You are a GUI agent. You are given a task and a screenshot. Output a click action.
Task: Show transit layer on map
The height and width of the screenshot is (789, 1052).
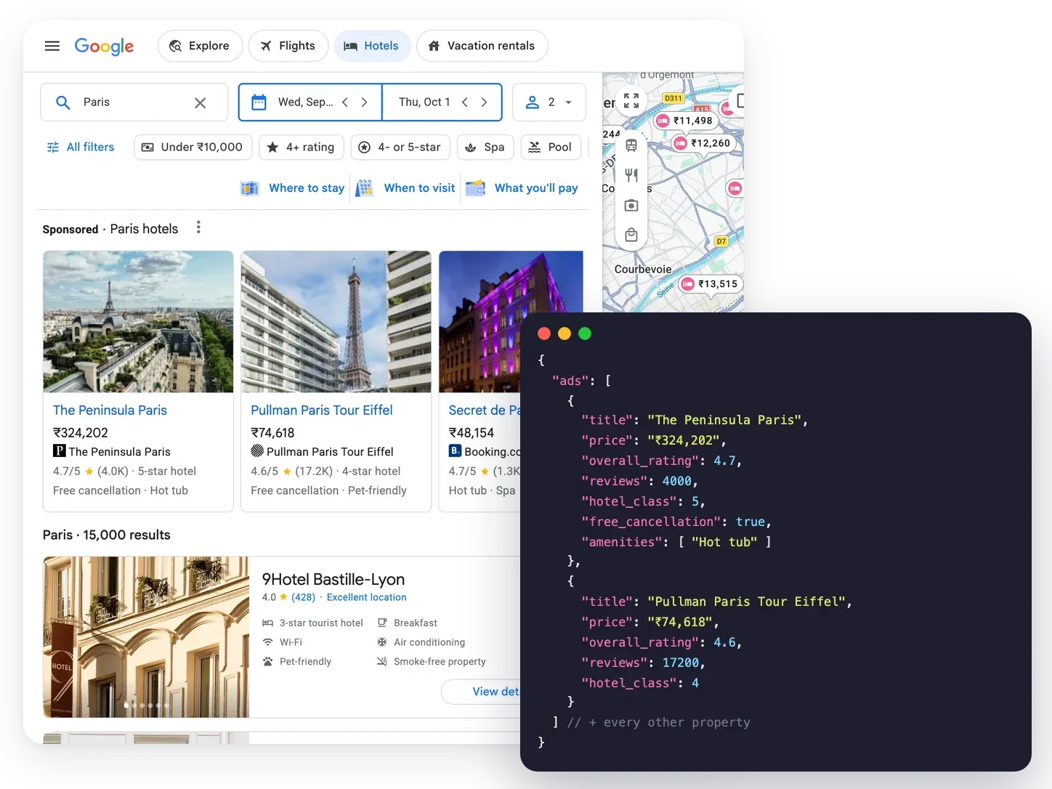(631, 145)
